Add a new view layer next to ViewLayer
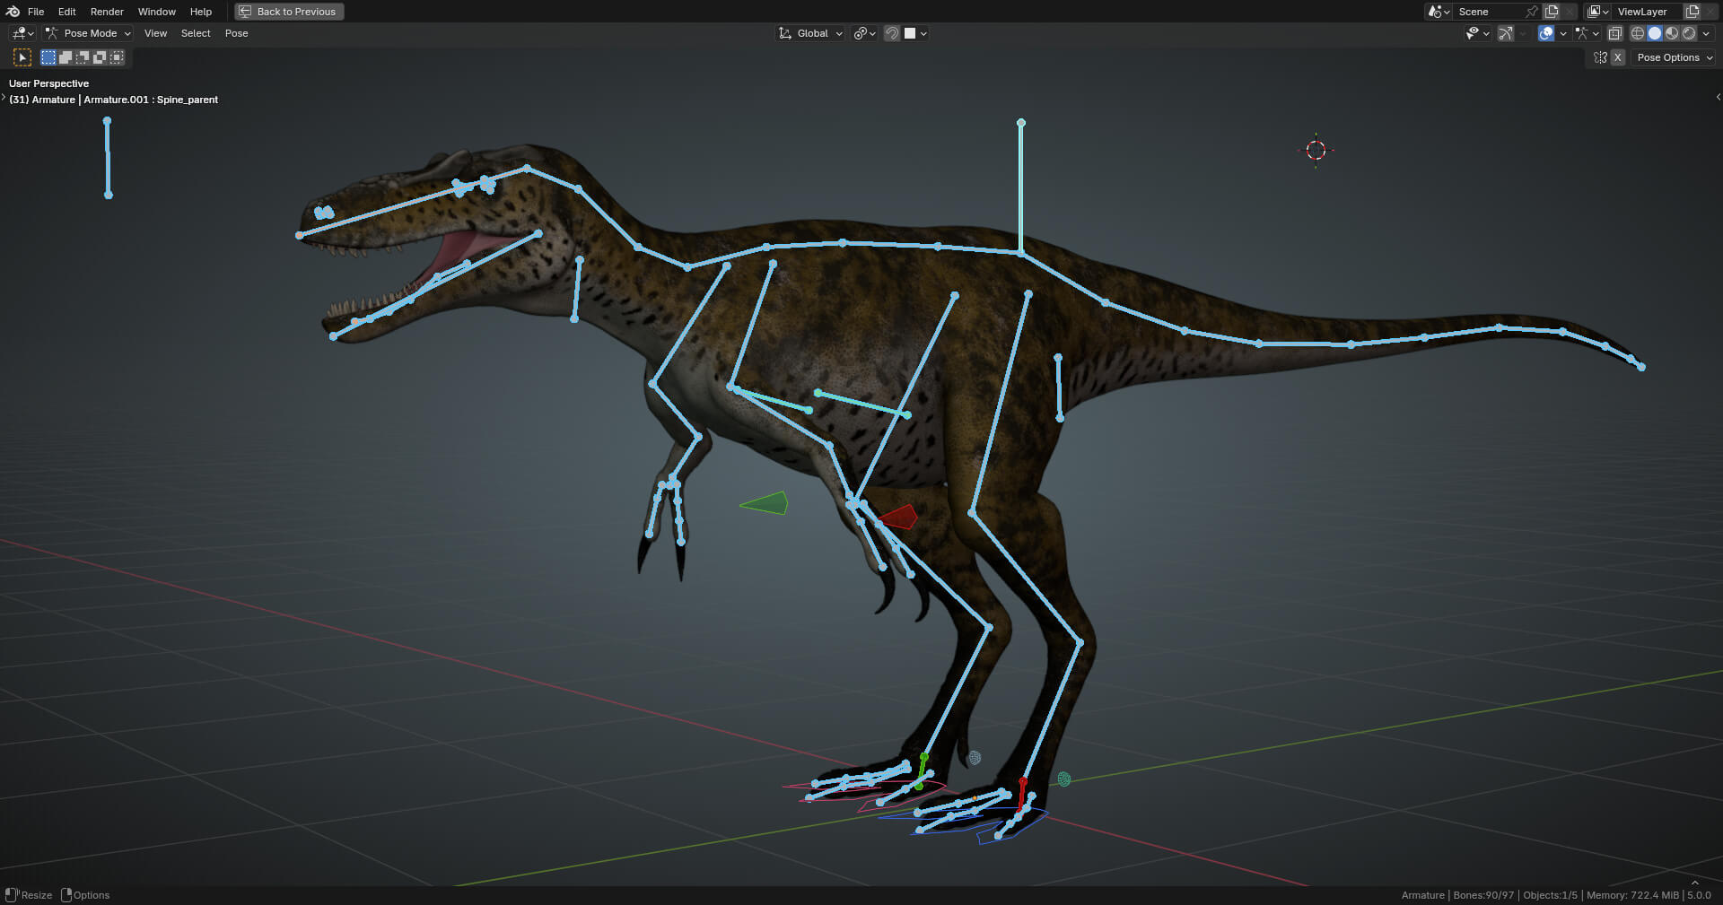The width and height of the screenshot is (1723, 905). [1692, 12]
